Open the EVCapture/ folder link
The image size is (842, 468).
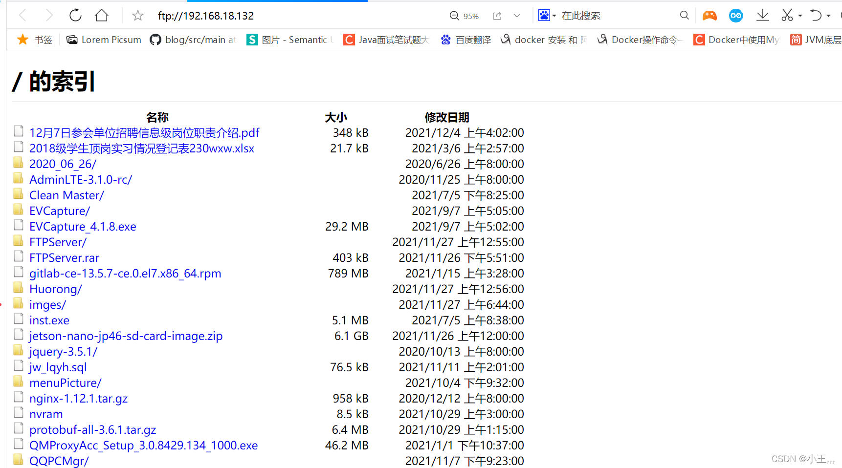tap(60, 211)
